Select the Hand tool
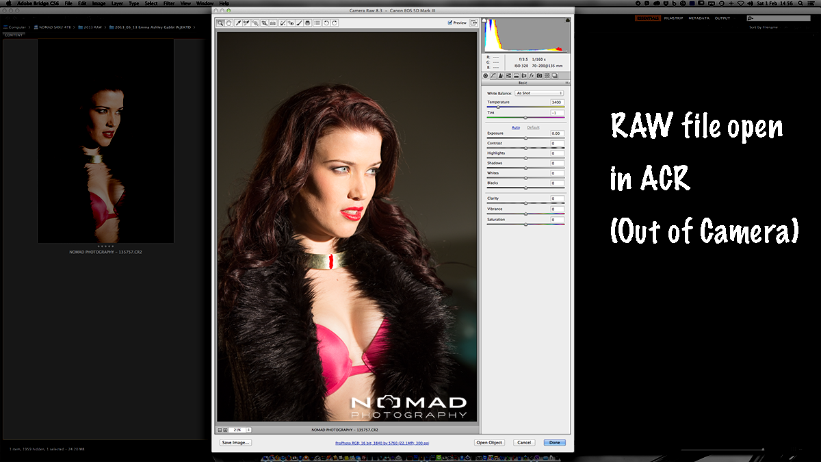821x462 pixels. tap(229, 23)
